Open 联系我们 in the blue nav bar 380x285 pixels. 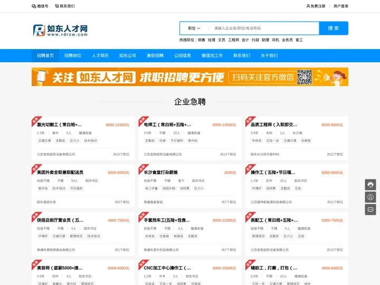(x=242, y=55)
